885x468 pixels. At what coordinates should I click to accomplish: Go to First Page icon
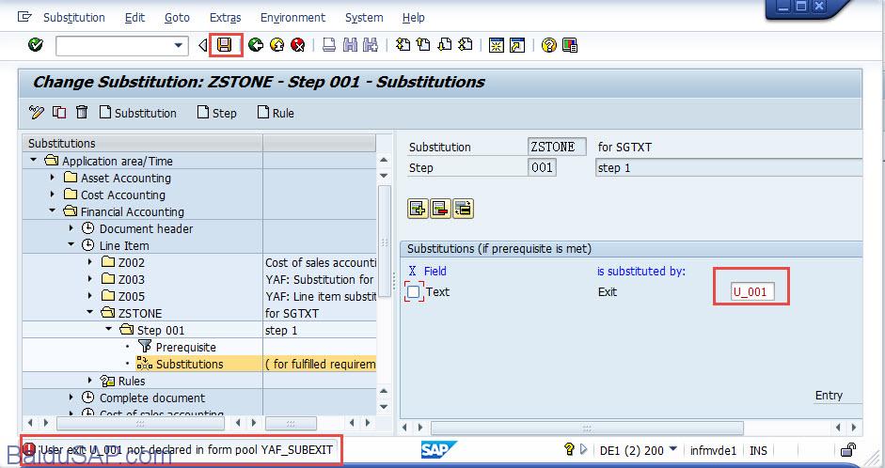pos(403,44)
